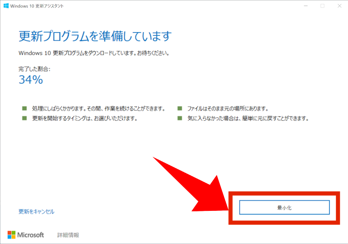Click the 完了した割合 label
The width and height of the screenshot is (348, 244).
pyautogui.click(x=34, y=69)
